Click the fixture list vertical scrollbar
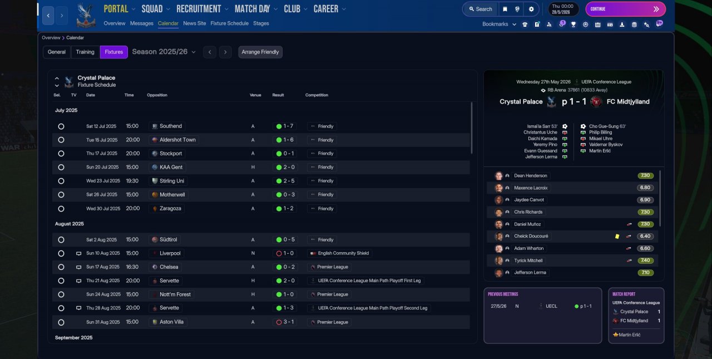The width and height of the screenshot is (712, 359). click(472, 128)
